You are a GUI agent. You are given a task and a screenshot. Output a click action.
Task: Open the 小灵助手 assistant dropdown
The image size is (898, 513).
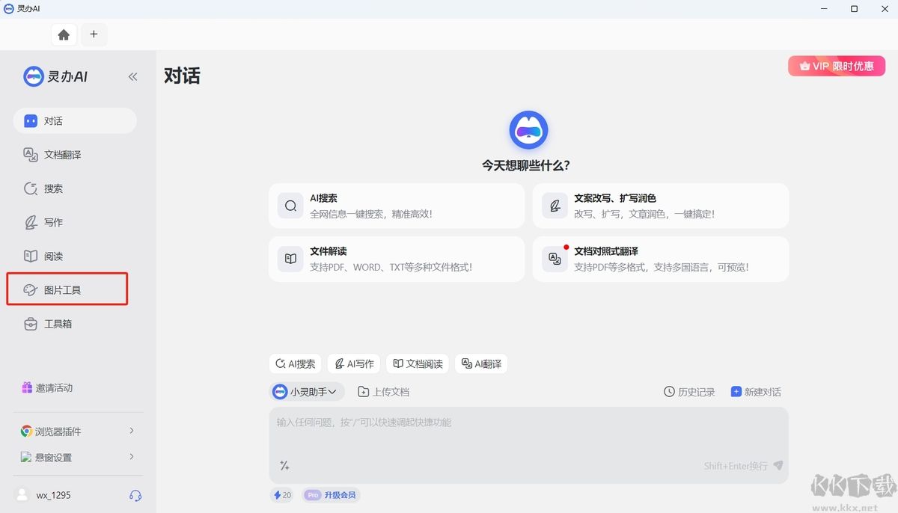coord(305,391)
